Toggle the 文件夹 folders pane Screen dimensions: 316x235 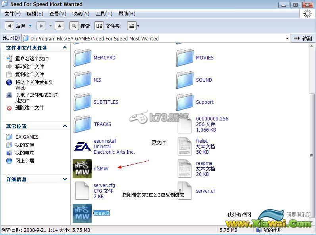tap(107, 26)
